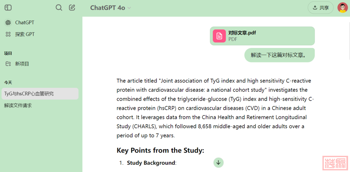Open the user profile avatar menu

pos(343,8)
